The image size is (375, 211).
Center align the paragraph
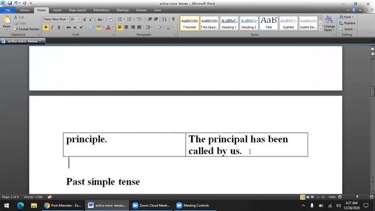click(x=127, y=28)
